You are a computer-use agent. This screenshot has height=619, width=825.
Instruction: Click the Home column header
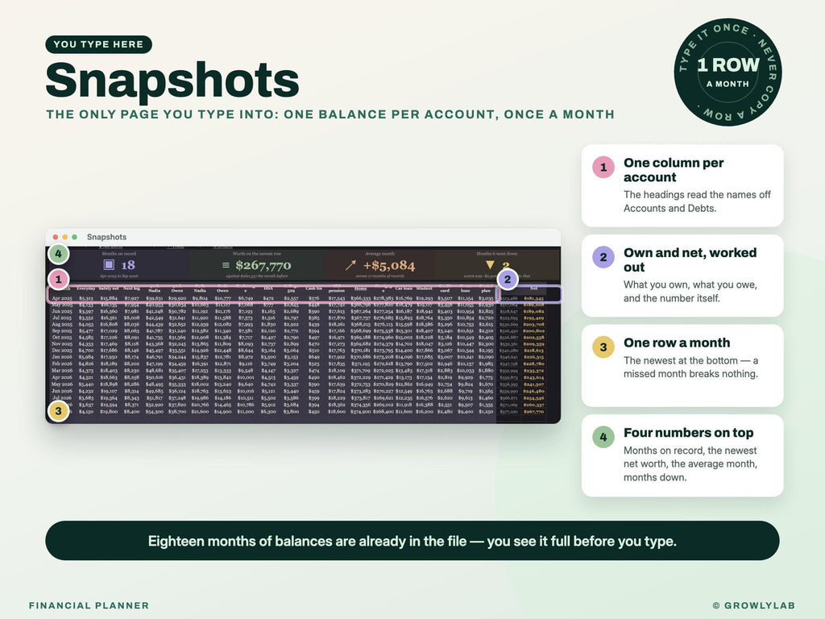[360, 289]
